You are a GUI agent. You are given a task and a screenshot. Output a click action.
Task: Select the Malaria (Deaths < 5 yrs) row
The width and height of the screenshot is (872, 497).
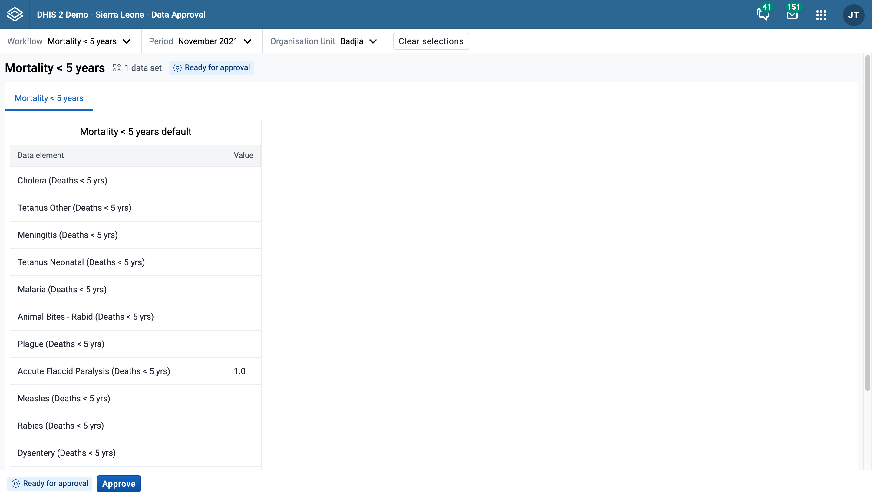click(136, 289)
